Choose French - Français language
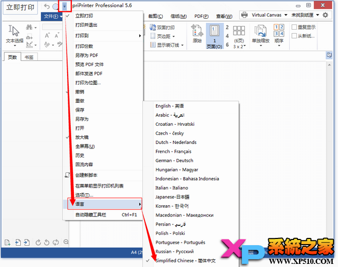The image size is (338, 267). tap(191, 151)
